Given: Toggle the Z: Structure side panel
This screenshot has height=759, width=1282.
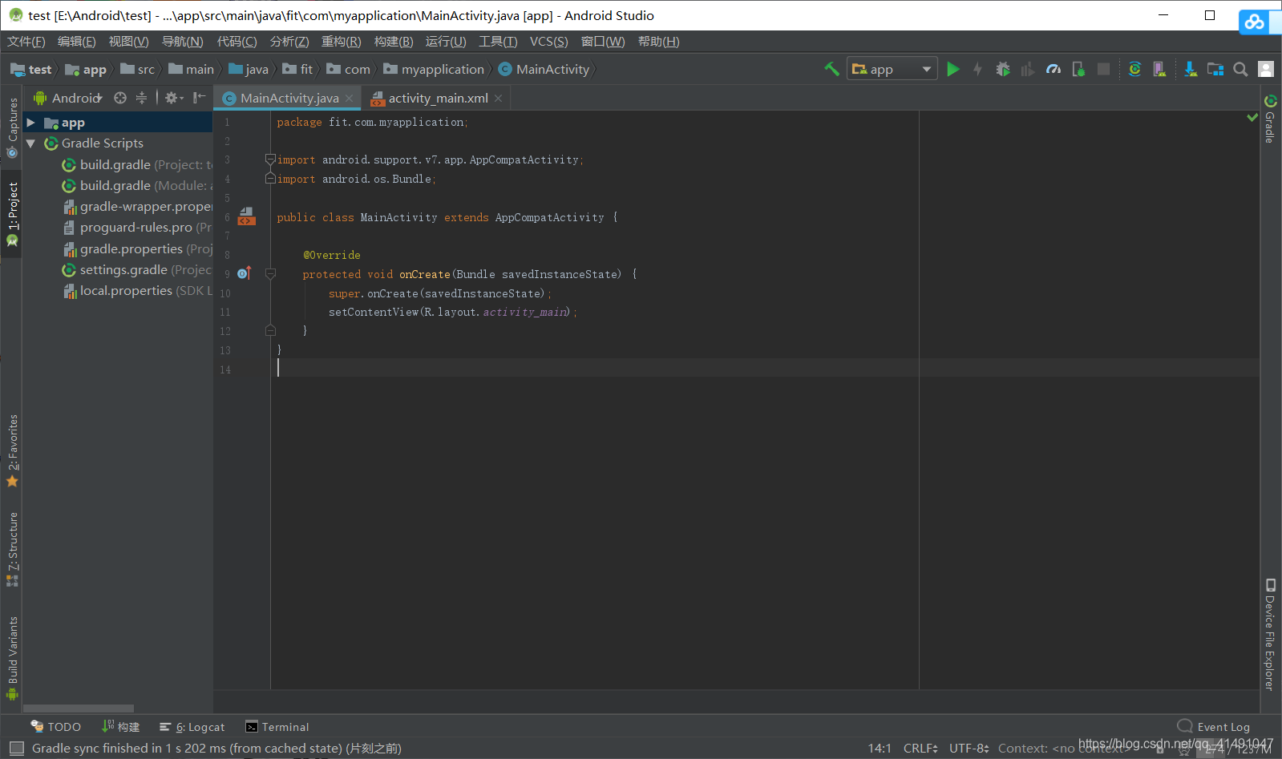Looking at the screenshot, I should pyautogui.click(x=12, y=550).
